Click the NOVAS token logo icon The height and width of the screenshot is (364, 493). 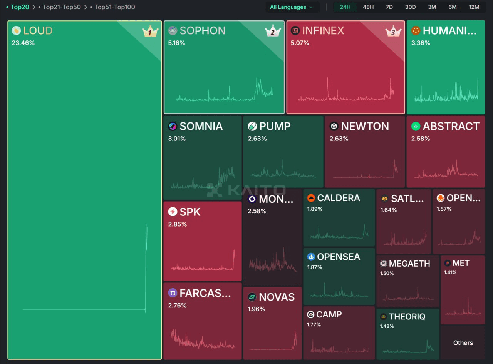pyautogui.click(x=252, y=297)
